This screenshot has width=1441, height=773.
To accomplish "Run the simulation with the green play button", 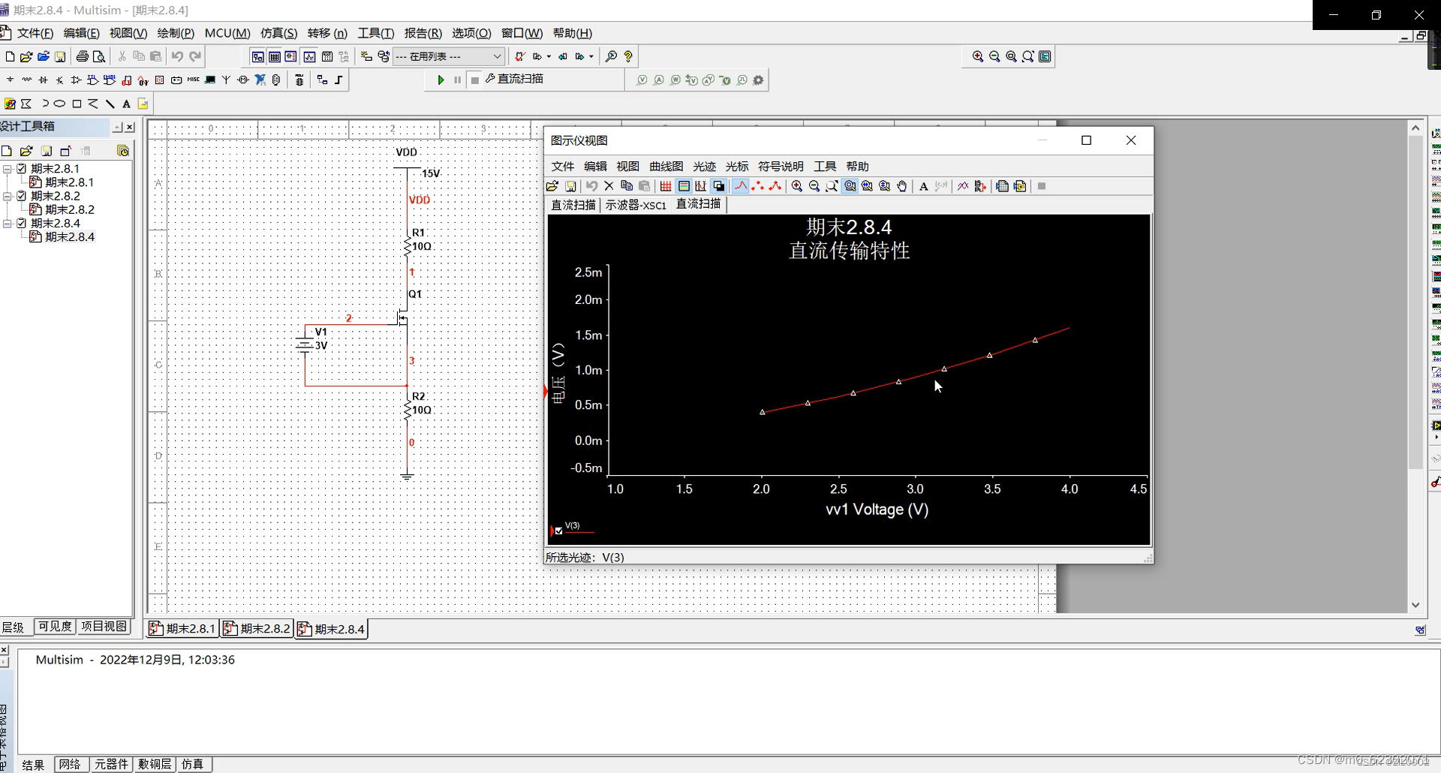I will click(441, 80).
